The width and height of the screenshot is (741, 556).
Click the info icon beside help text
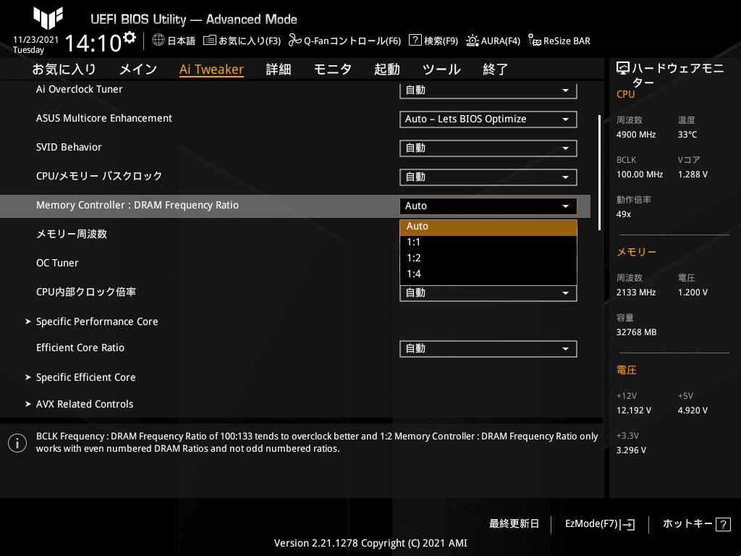pyautogui.click(x=17, y=443)
